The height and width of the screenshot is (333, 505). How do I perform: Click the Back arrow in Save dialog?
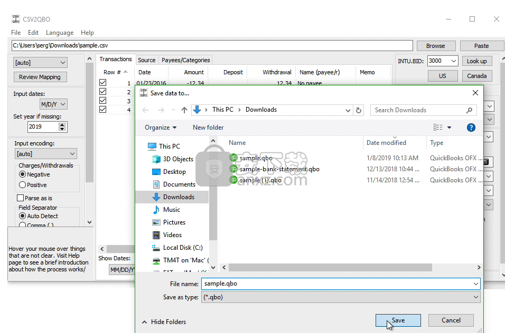pyautogui.click(x=146, y=110)
